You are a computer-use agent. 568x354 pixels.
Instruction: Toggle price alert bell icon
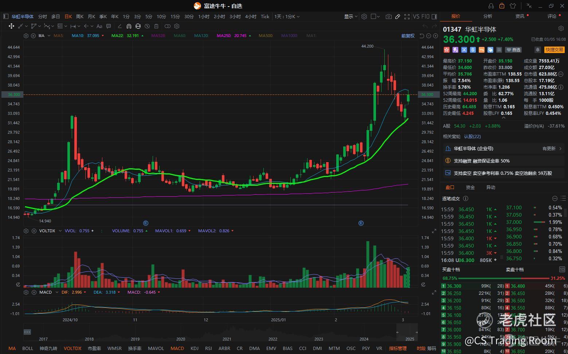[537, 50]
